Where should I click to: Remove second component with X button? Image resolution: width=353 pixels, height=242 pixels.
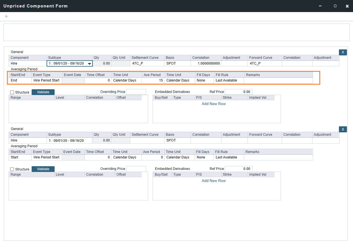click(x=343, y=129)
